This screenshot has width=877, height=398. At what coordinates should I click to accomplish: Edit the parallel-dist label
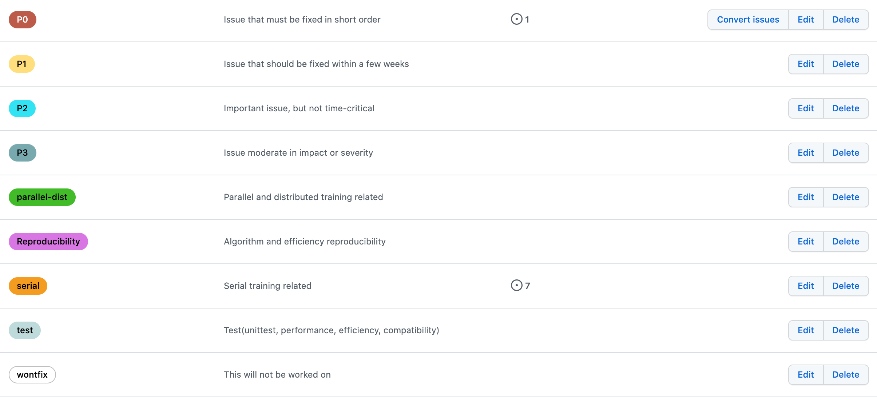point(806,197)
